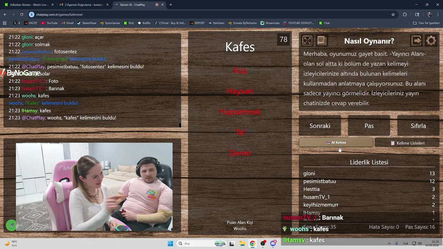The width and height of the screenshot is (443, 249).
Task: Open StreamLabs bookmark
Action: click(270, 23)
